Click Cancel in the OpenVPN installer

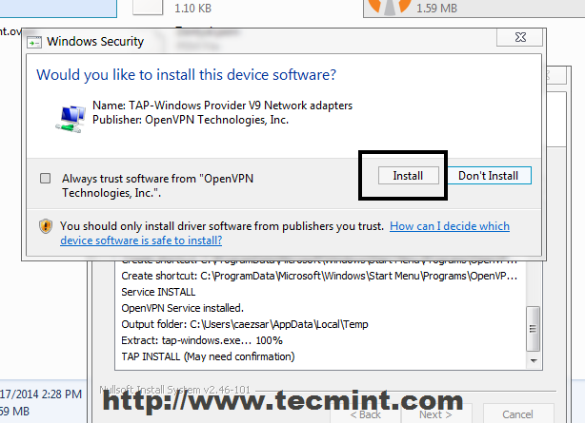[x=518, y=414]
